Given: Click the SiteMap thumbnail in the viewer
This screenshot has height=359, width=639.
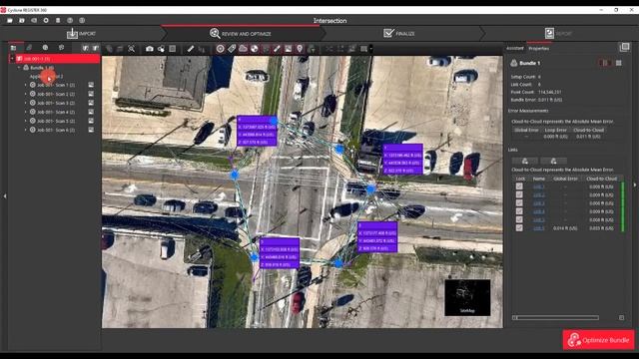Looking at the screenshot, I should [x=467, y=297].
